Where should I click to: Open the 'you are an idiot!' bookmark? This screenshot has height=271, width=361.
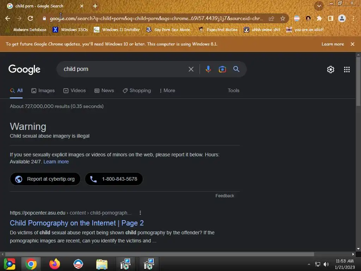(305, 30)
